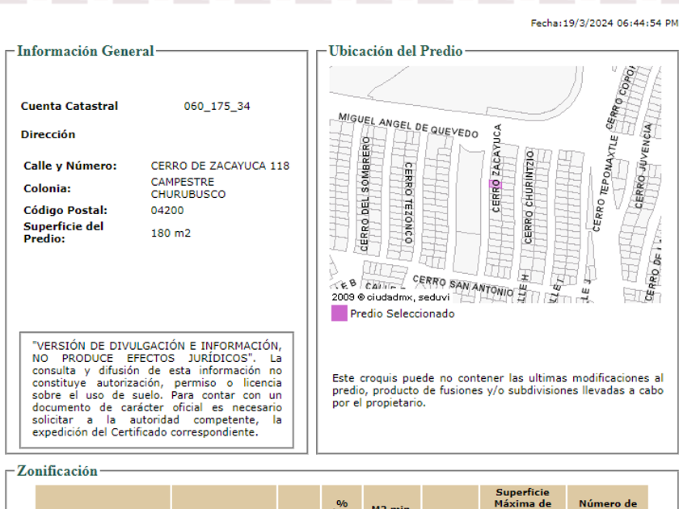
Task: Click the Superficie del Predio label
Action: [x=64, y=233]
